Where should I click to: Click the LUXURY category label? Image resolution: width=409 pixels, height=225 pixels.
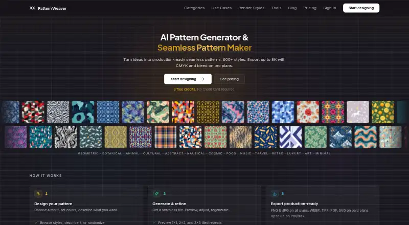(x=294, y=153)
